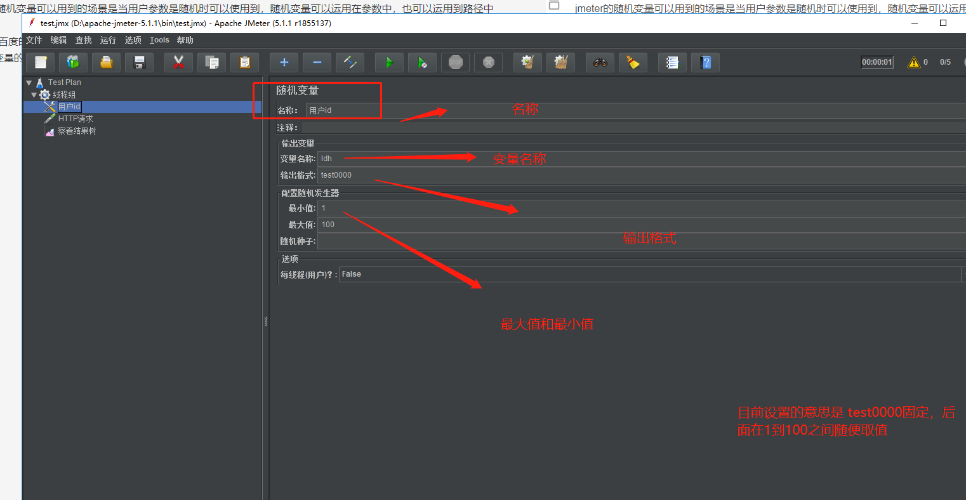Image resolution: width=966 pixels, height=500 pixels.
Task: Click the Clear All results icon
Action: coord(561,62)
